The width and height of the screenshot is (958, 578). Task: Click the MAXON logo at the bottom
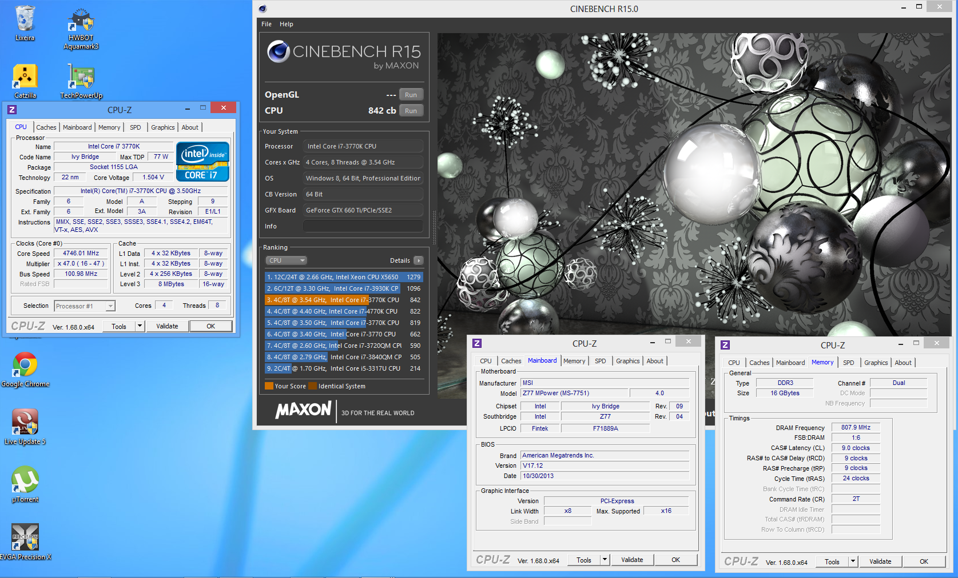pyautogui.click(x=303, y=410)
